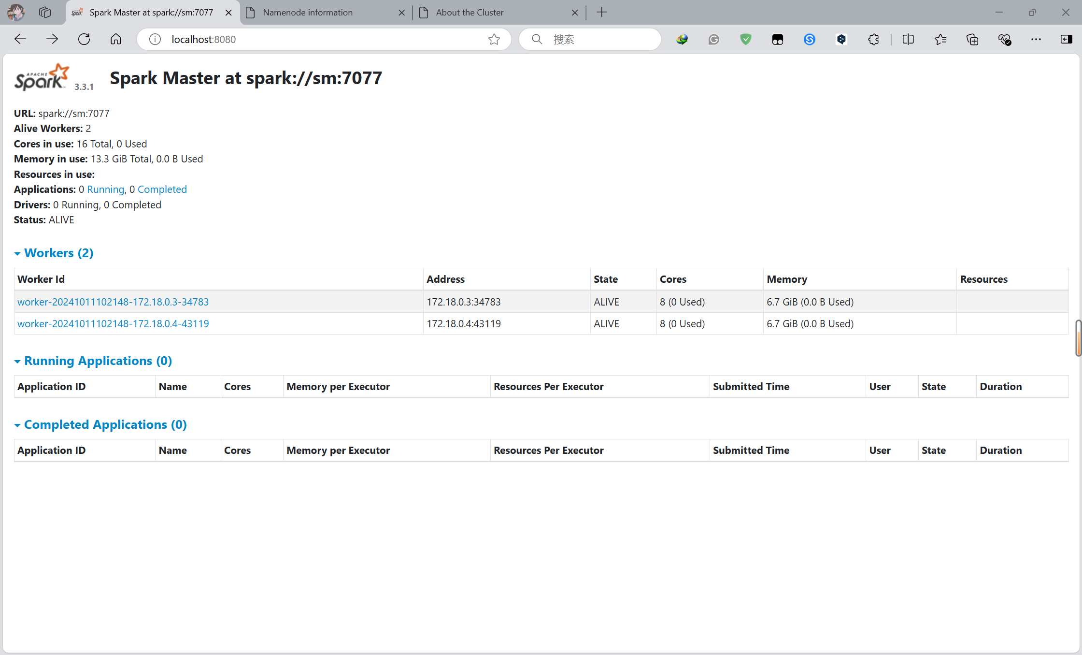Open the tab actions menu icon
The height and width of the screenshot is (655, 1082).
coord(45,12)
